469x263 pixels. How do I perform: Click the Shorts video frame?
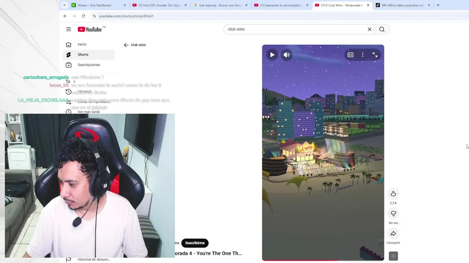pos(323,153)
